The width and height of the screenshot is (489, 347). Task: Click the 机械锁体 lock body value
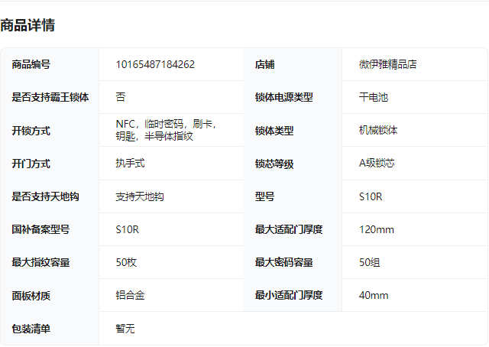(378, 130)
